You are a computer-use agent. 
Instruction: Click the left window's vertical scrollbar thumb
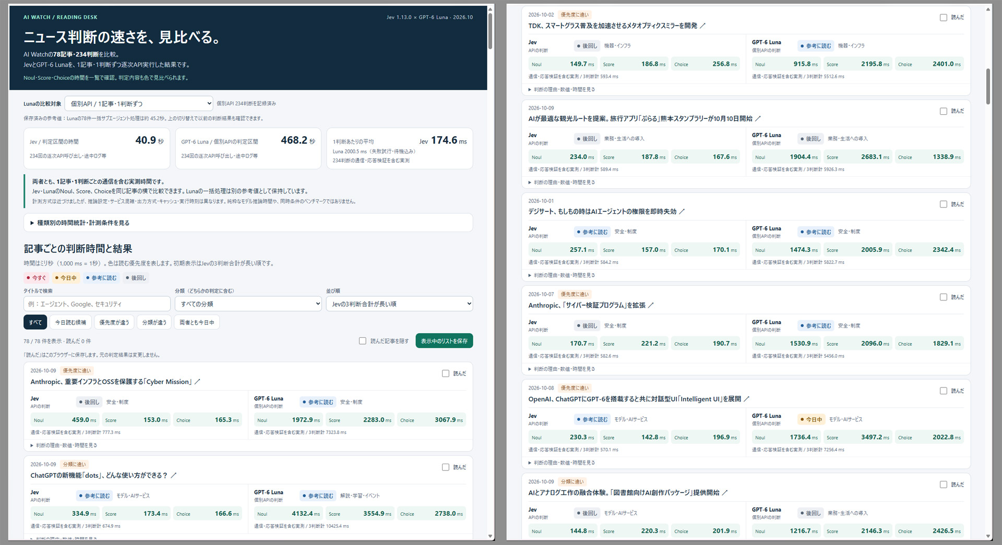[491, 31]
